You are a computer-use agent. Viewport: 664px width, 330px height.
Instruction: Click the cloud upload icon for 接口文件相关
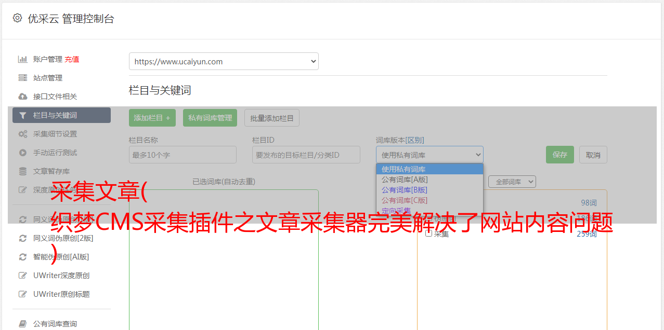[x=23, y=97]
